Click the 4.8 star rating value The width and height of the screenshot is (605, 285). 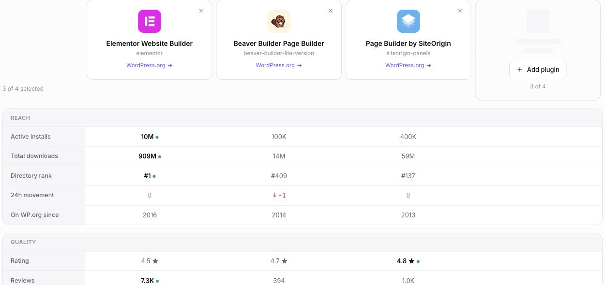[406, 261]
